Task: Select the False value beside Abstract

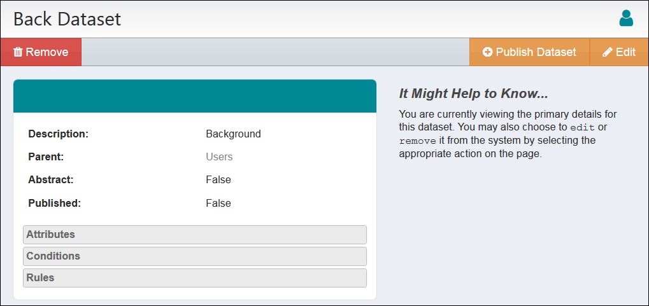Action: [218, 179]
